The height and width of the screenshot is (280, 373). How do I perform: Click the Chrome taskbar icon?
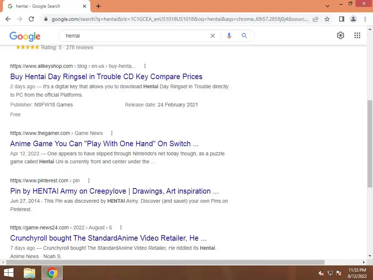click(x=52, y=273)
